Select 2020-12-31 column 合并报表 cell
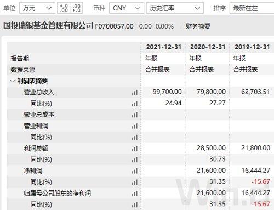The width and height of the screenshot is (274, 210). tap(202, 70)
